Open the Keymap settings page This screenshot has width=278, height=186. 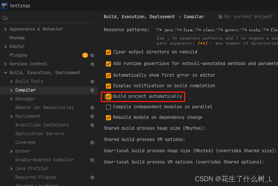(x=17, y=38)
